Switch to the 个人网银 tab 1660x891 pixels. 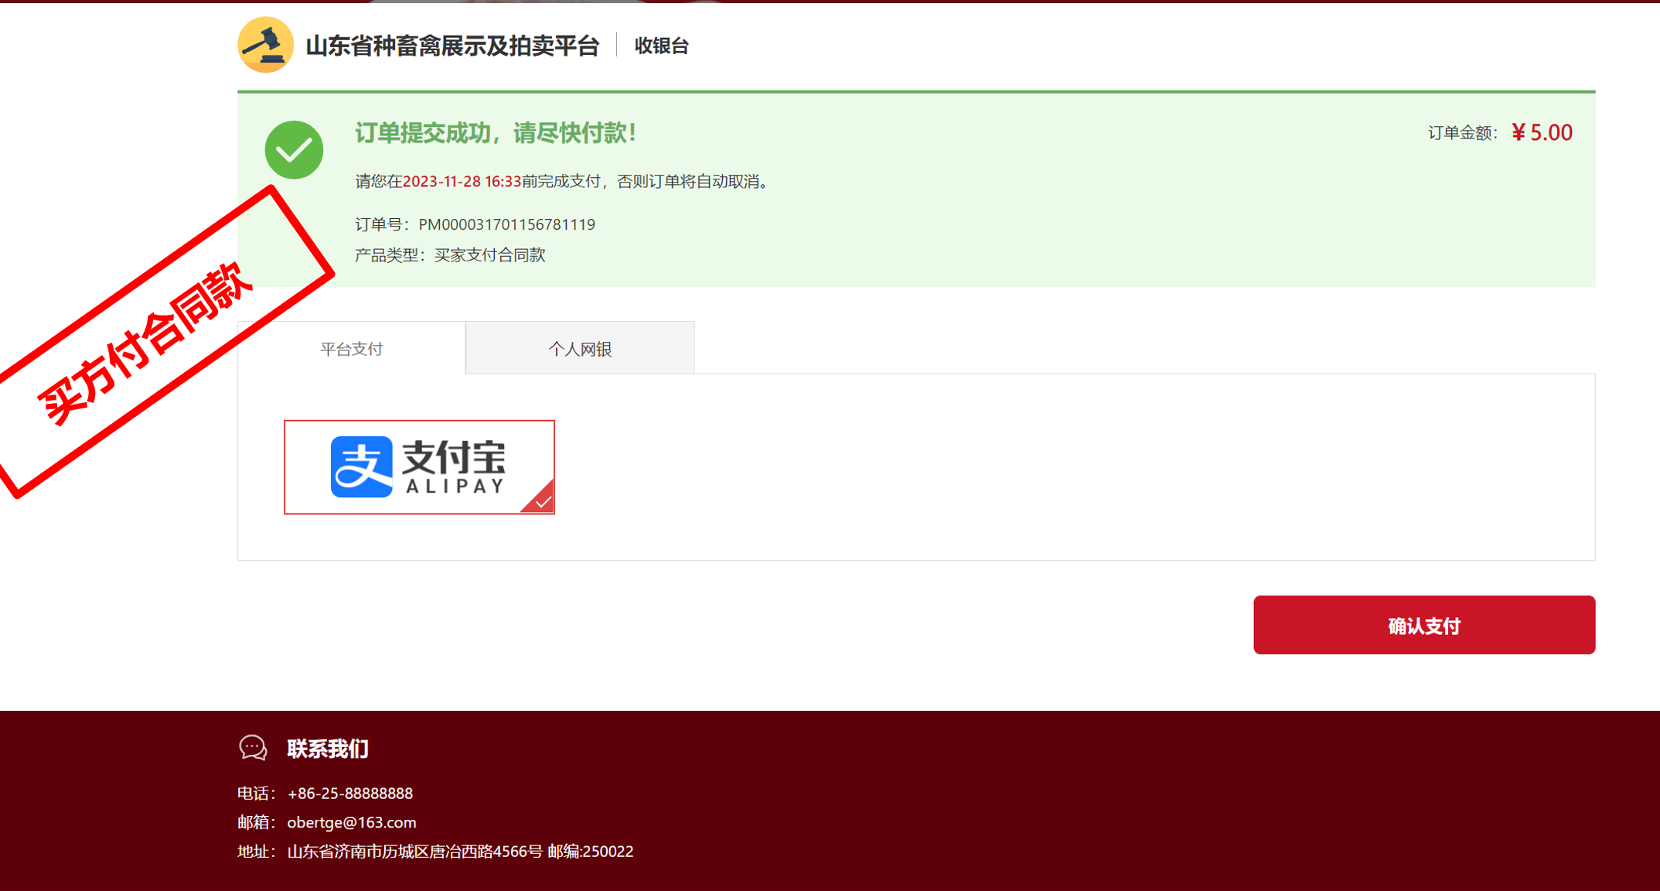[x=580, y=349]
